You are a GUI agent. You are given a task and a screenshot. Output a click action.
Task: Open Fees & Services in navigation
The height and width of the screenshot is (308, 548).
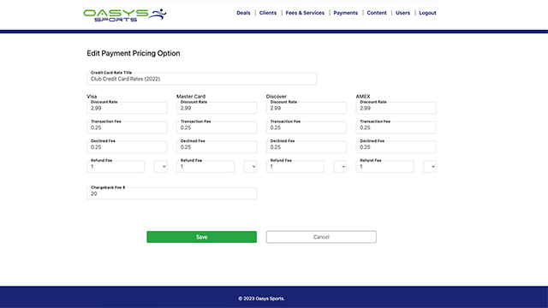tap(305, 13)
